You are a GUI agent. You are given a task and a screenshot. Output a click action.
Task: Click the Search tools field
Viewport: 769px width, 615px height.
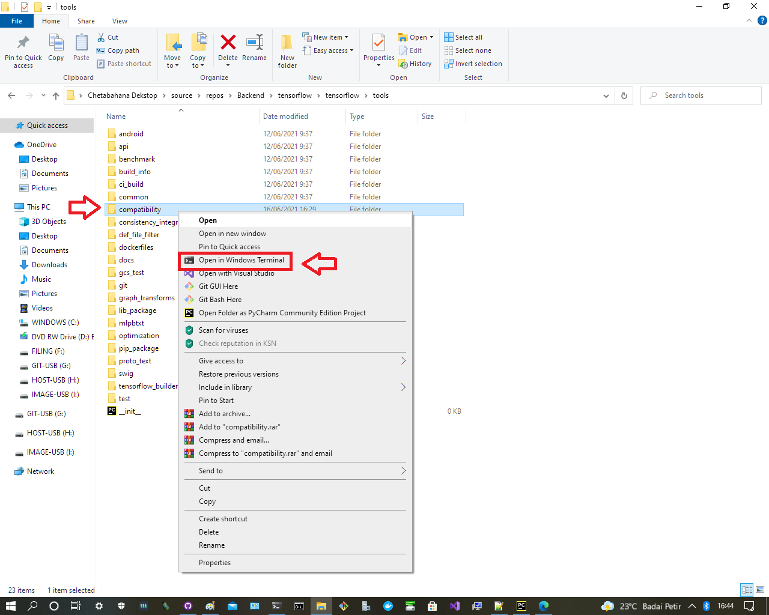[x=701, y=95]
